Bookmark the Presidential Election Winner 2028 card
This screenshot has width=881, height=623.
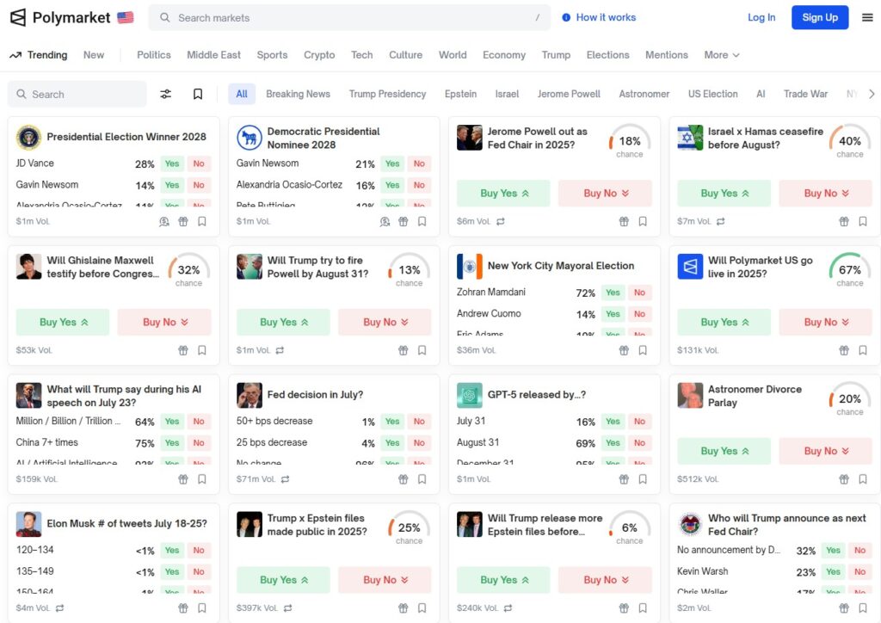click(201, 221)
